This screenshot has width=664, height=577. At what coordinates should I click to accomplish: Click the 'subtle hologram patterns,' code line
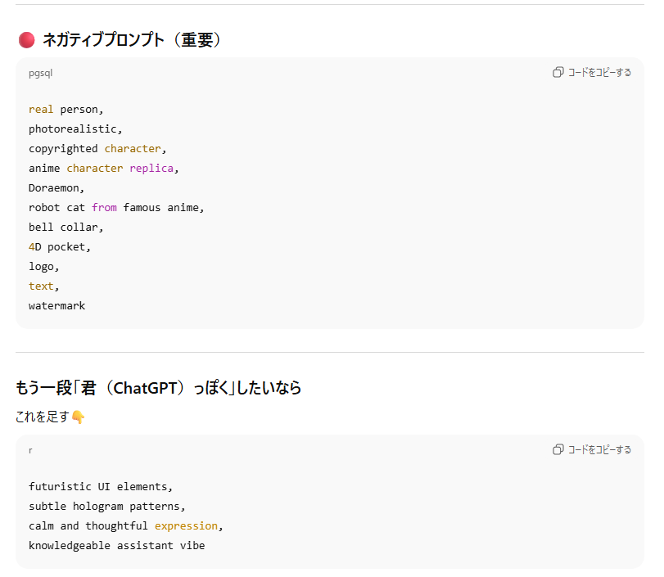pyautogui.click(x=106, y=506)
